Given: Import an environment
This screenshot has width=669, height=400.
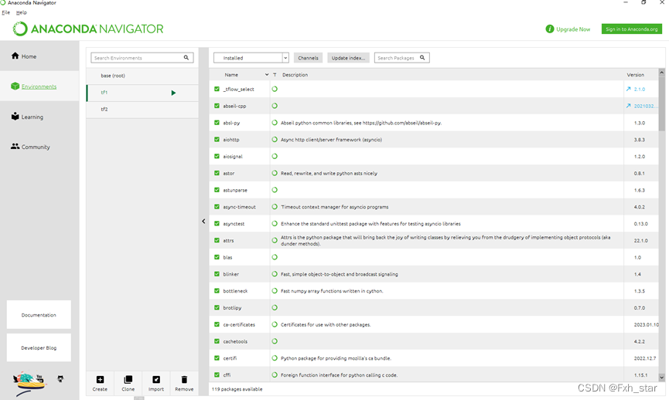Looking at the screenshot, I should point(156,383).
